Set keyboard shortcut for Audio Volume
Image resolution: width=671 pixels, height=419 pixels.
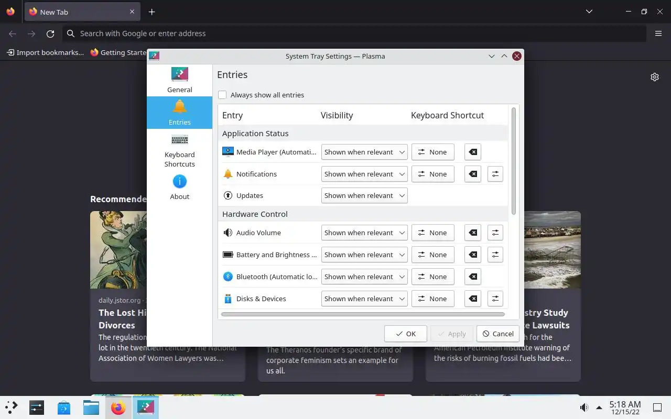[x=432, y=233]
